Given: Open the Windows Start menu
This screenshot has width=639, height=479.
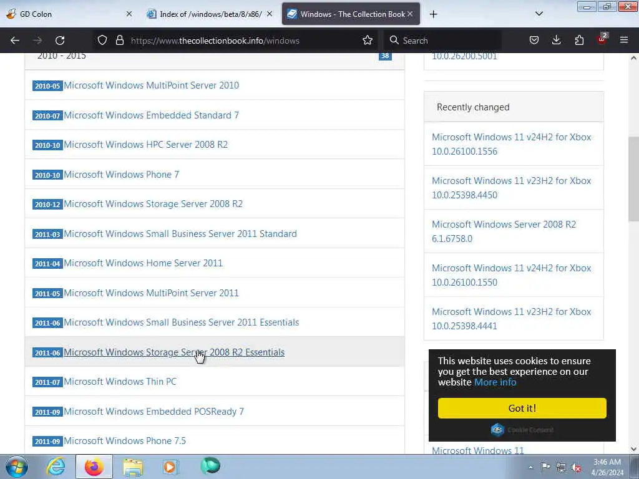Looking at the screenshot, I should click(x=17, y=467).
